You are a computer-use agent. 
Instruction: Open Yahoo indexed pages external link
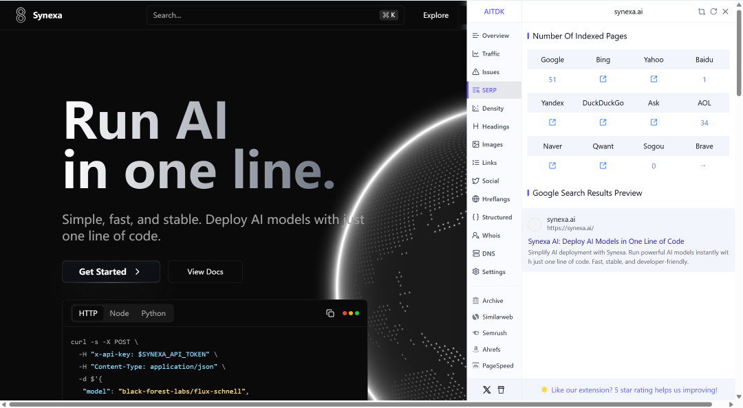click(654, 79)
